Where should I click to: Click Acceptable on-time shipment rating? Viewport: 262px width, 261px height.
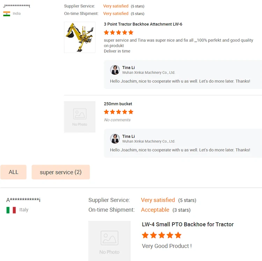click(x=155, y=210)
